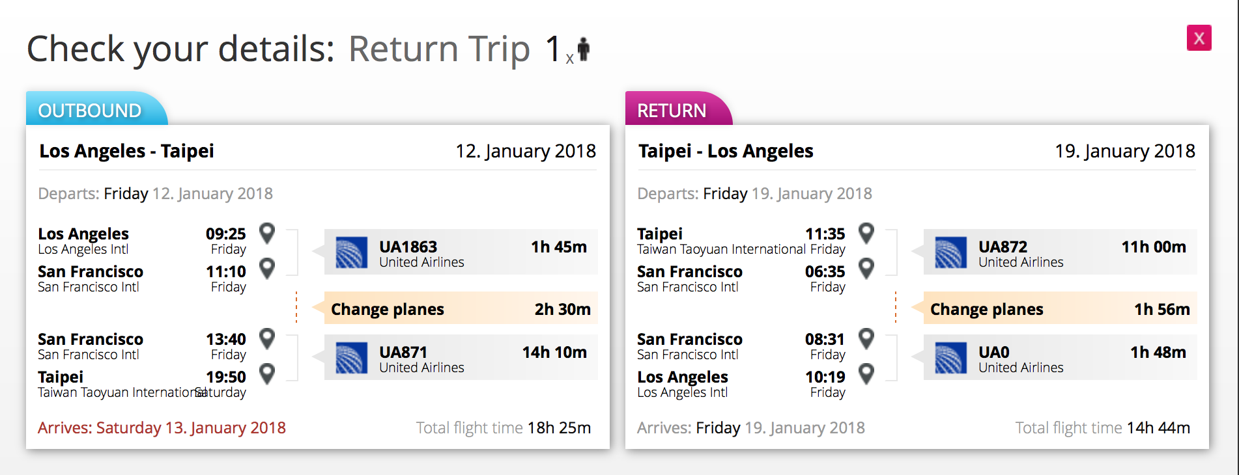This screenshot has height=475, width=1239.
Task: Click location pin beside San Francisco 13:40 departure
Action: [x=267, y=338]
